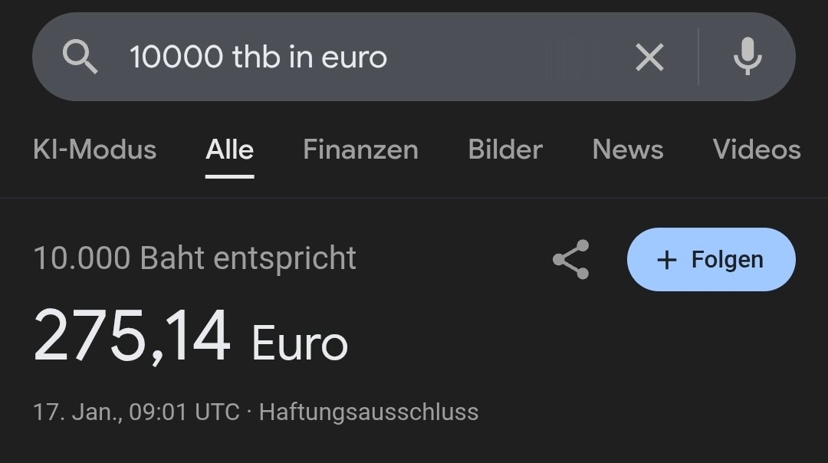Click the timestamp '17. Jan., 09:01 UTC'
The width and height of the screenshot is (828, 463).
(x=136, y=412)
